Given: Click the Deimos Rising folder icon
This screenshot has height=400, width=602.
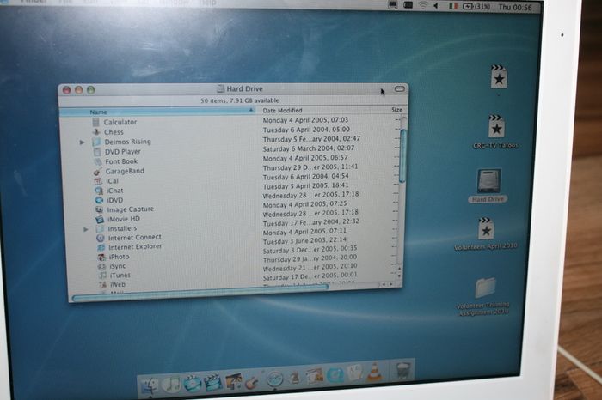Looking at the screenshot, I should [x=96, y=142].
